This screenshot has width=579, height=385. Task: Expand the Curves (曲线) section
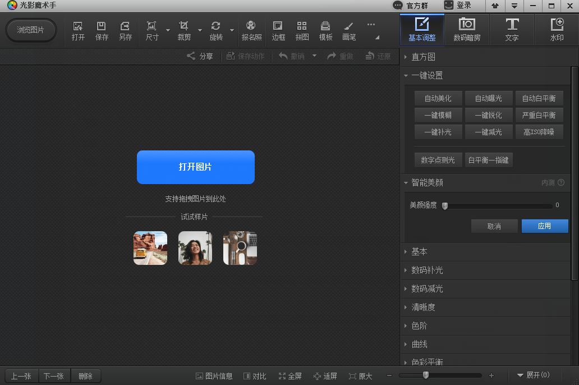click(419, 344)
